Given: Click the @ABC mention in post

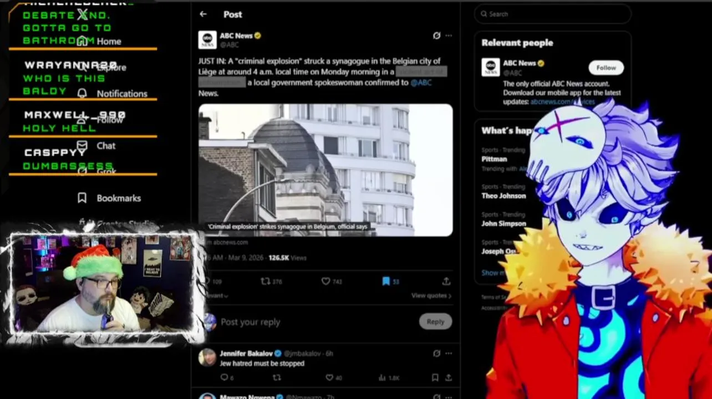Looking at the screenshot, I should (421, 83).
